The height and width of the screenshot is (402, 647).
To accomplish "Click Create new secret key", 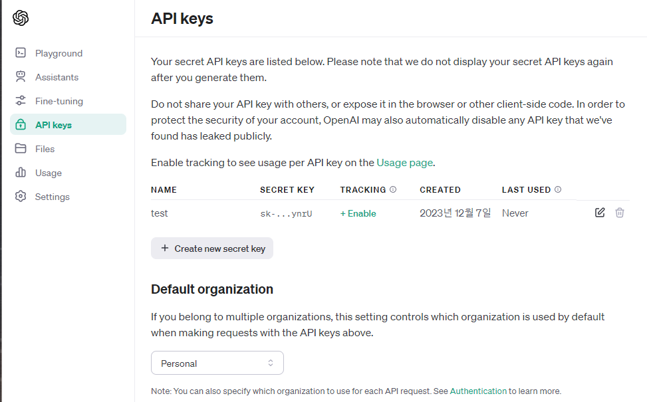I will (x=212, y=249).
